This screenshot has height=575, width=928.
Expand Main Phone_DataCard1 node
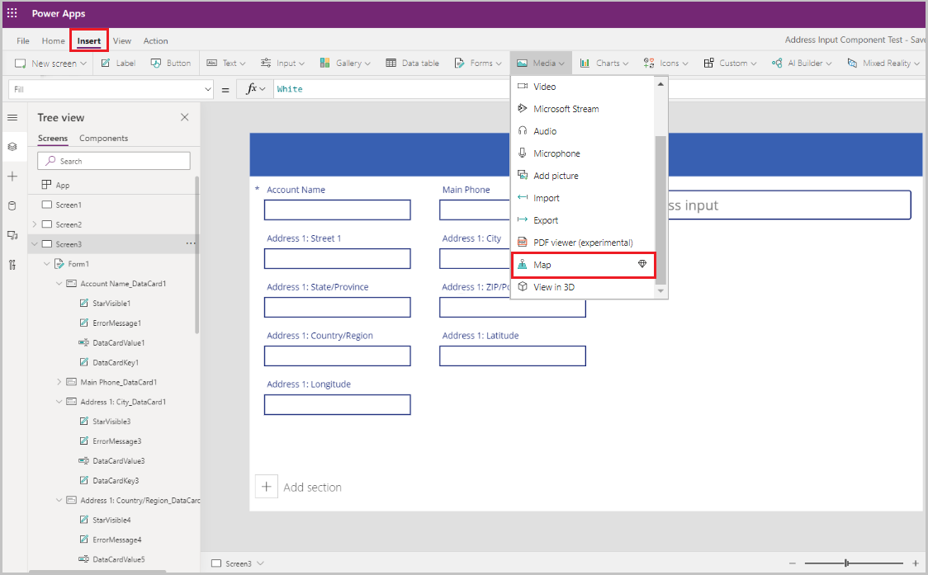point(59,382)
